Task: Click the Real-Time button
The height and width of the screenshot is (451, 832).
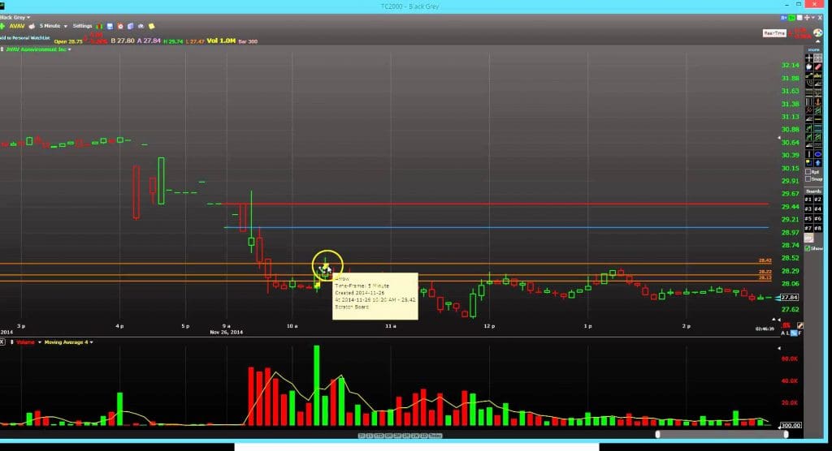Action: pyautogui.click(x=774, y=33)
